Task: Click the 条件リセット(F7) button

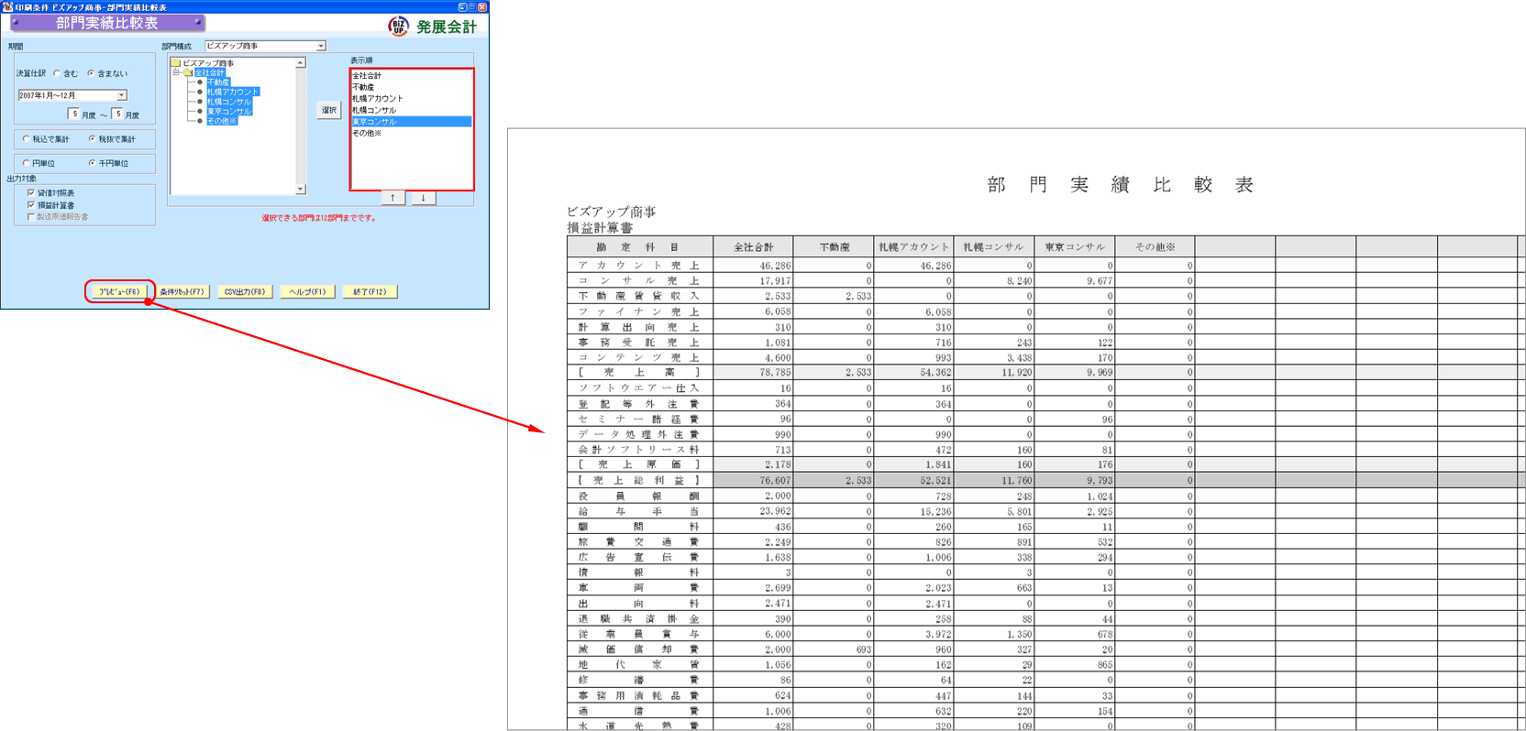Action: pyautogui.click(x=182, y=291)
